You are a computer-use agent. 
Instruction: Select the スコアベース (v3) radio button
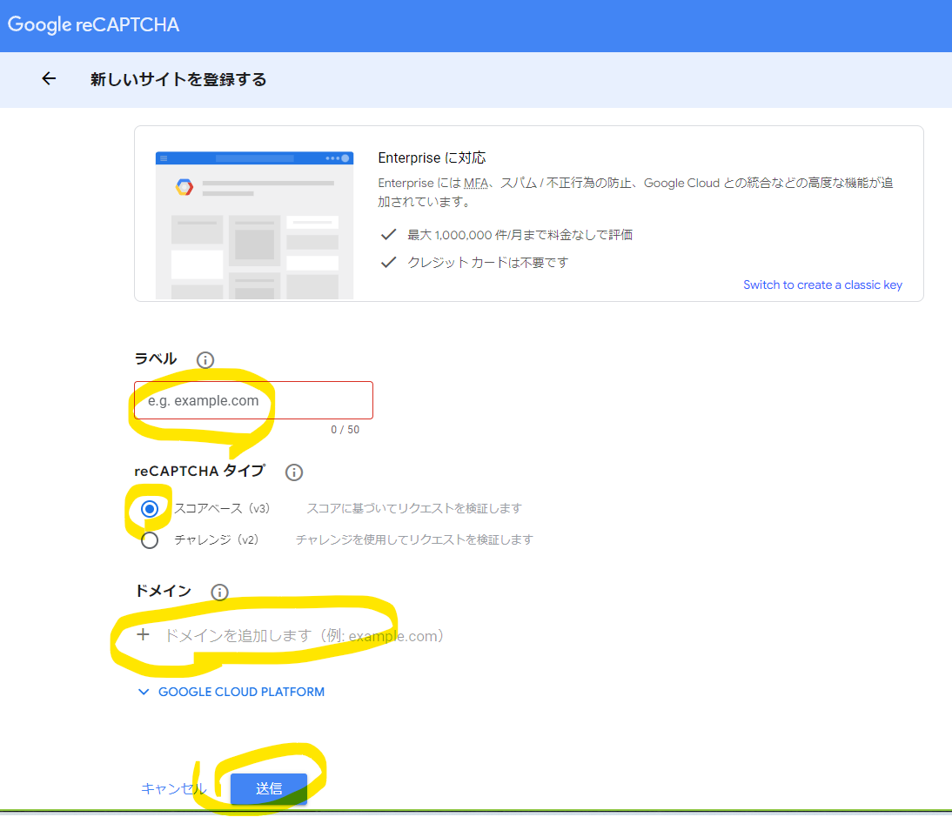click(x=150, y=509)
